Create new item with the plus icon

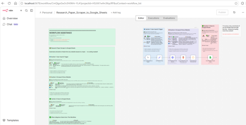click(x=21, y=11)
